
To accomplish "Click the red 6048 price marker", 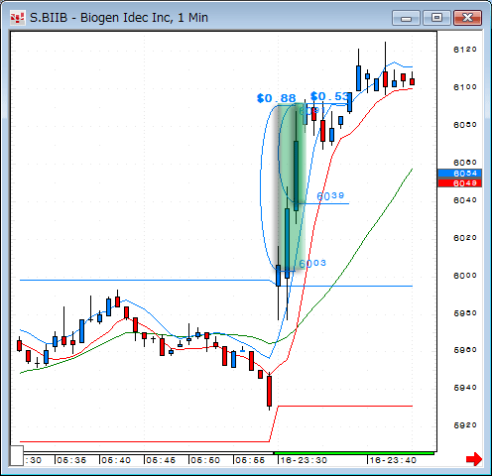I will 459,182.
